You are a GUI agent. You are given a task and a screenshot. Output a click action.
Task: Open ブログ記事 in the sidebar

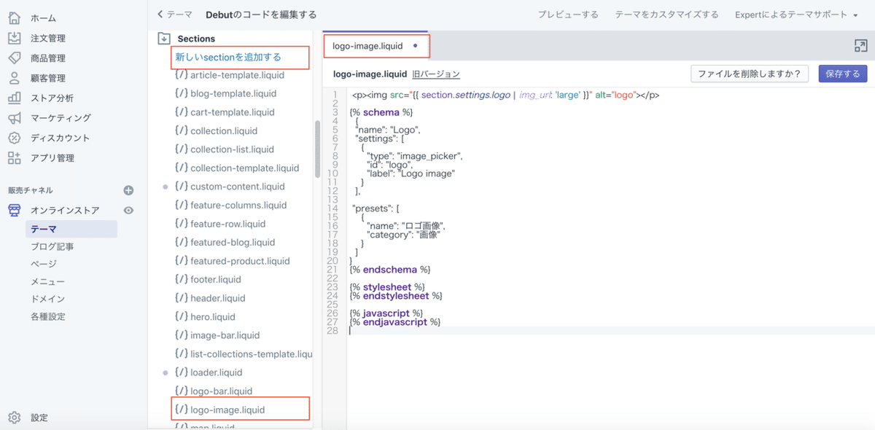[x=51, y=246]
